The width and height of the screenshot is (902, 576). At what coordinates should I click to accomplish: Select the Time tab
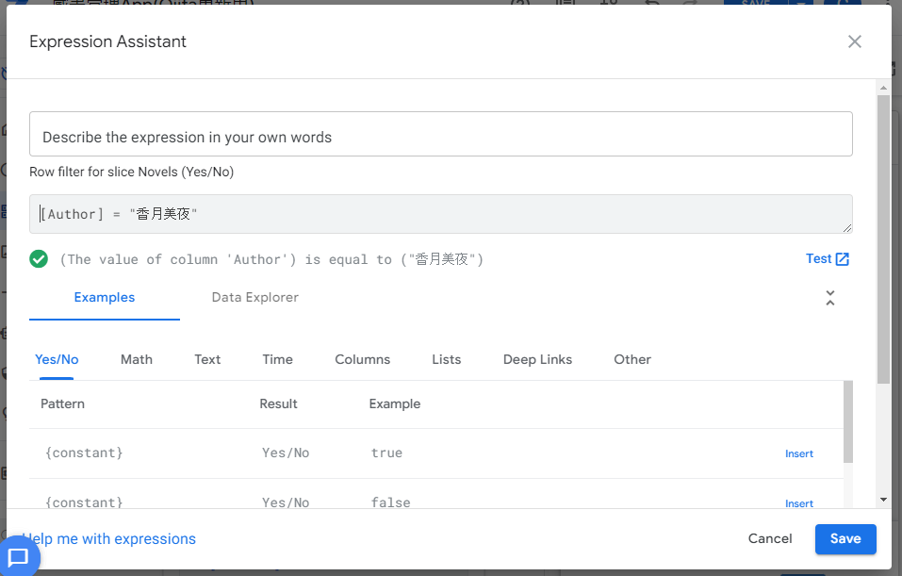pos(277,359)
